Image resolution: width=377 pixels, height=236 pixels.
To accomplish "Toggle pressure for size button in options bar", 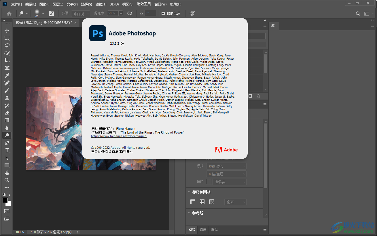I will click(192, 13).
